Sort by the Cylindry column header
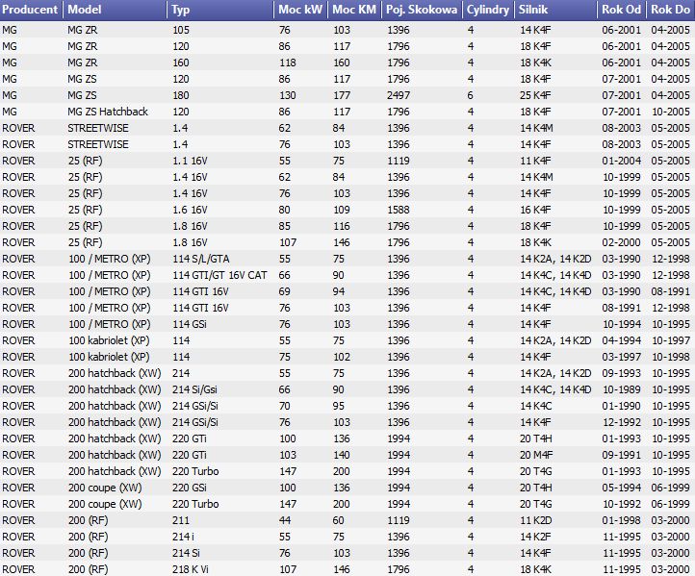 [488, 10]
